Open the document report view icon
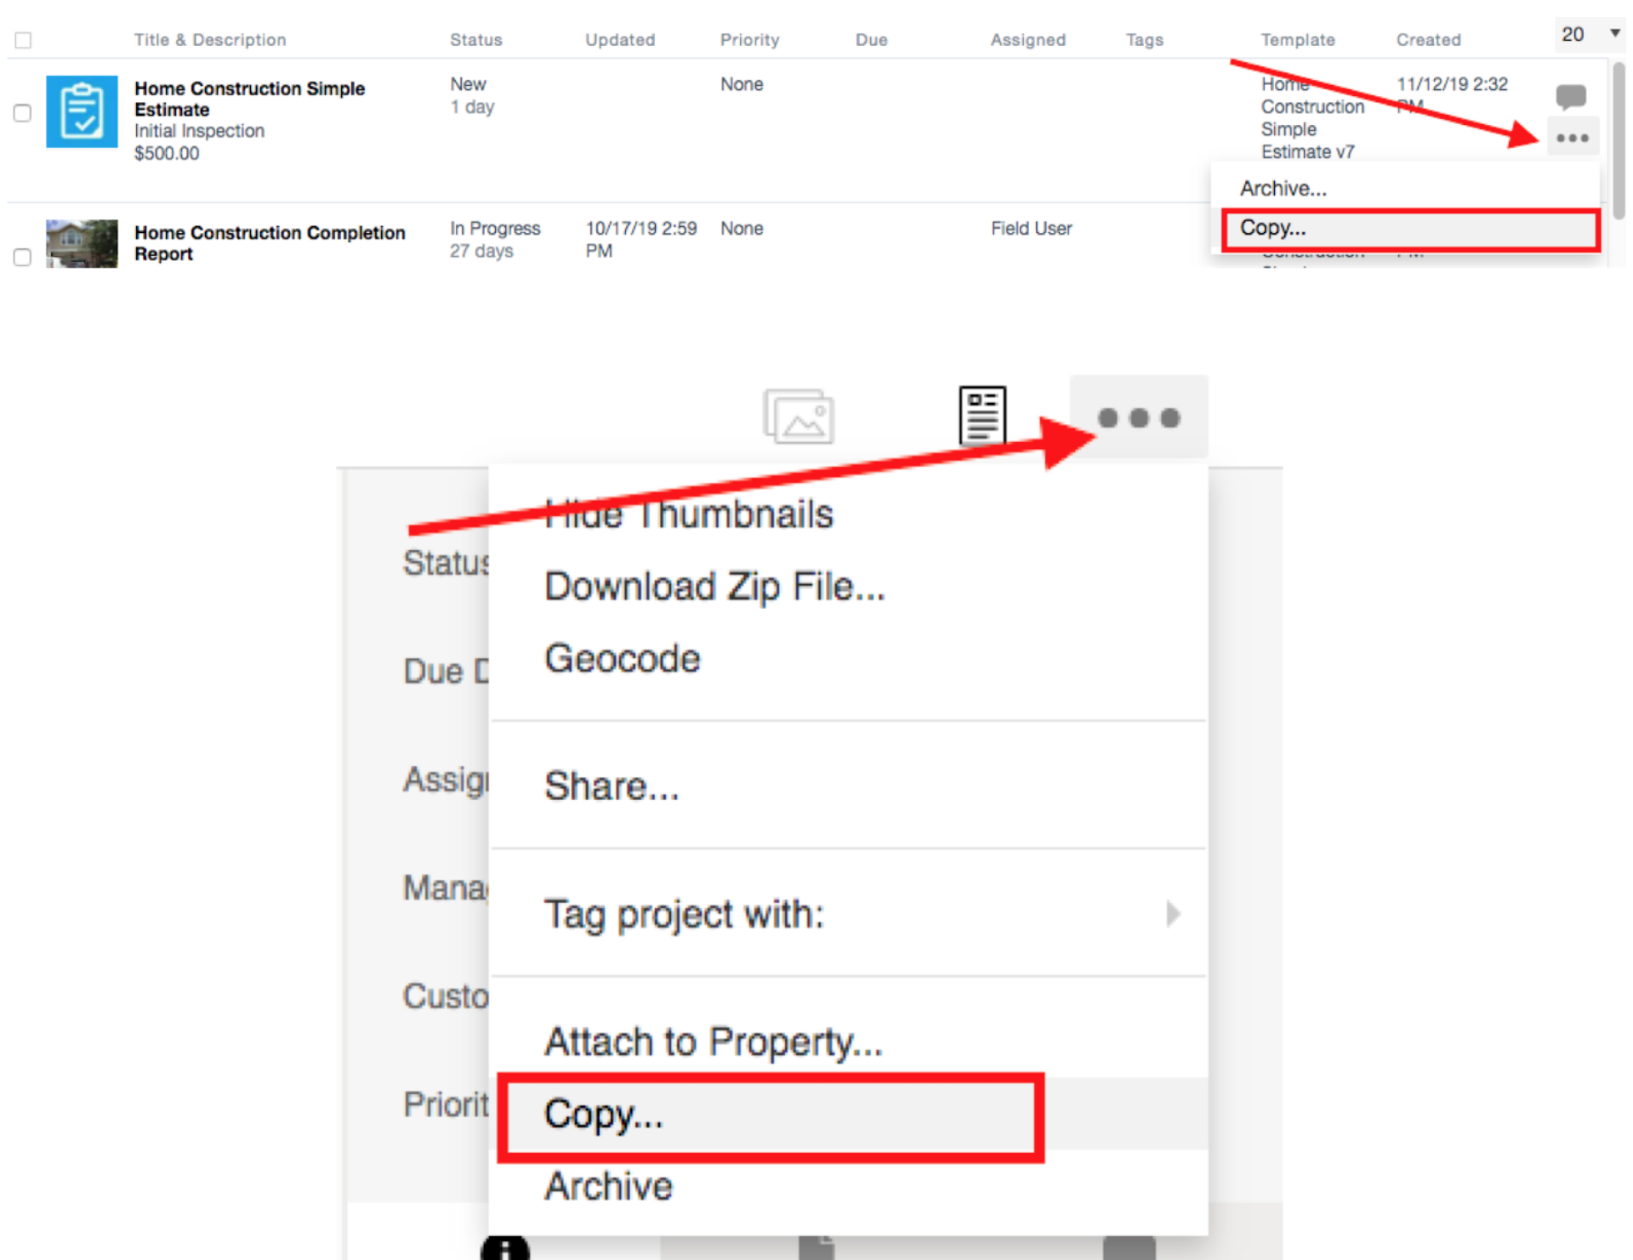 982,415
